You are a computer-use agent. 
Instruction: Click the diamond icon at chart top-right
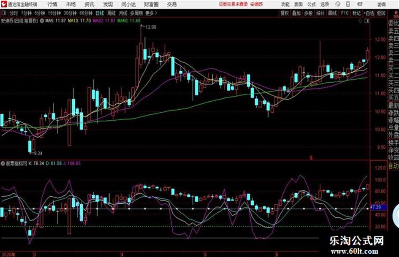(360, 21)
